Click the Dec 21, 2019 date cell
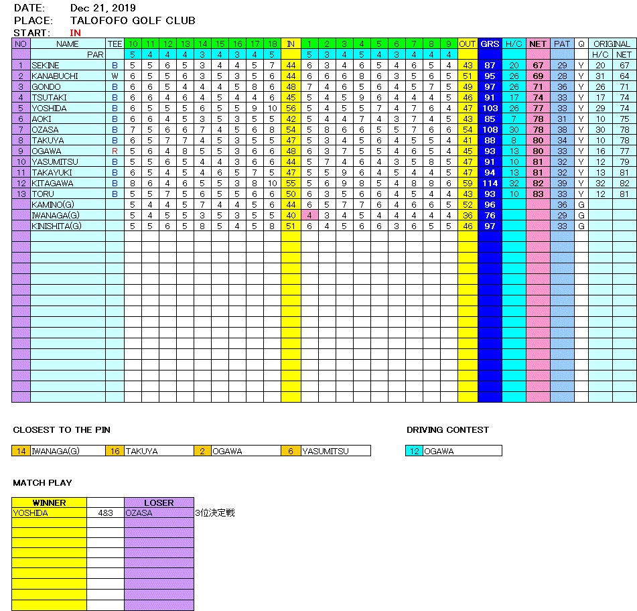637x611 pixels. [x=102, y=9]
